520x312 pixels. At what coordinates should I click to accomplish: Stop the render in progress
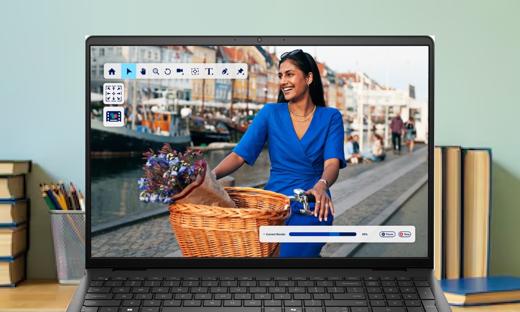click(406, 234)
